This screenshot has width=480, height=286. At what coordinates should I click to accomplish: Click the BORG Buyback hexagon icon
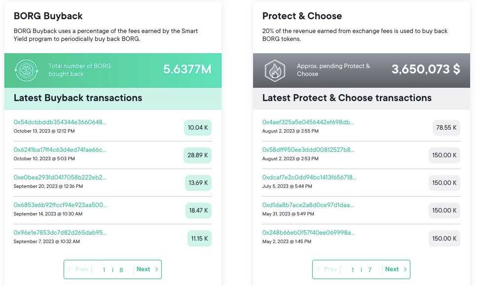[x=26, y=70]
